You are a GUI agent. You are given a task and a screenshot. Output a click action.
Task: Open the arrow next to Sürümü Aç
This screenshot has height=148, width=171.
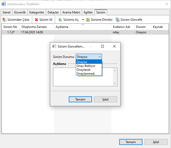pos(83,20)
